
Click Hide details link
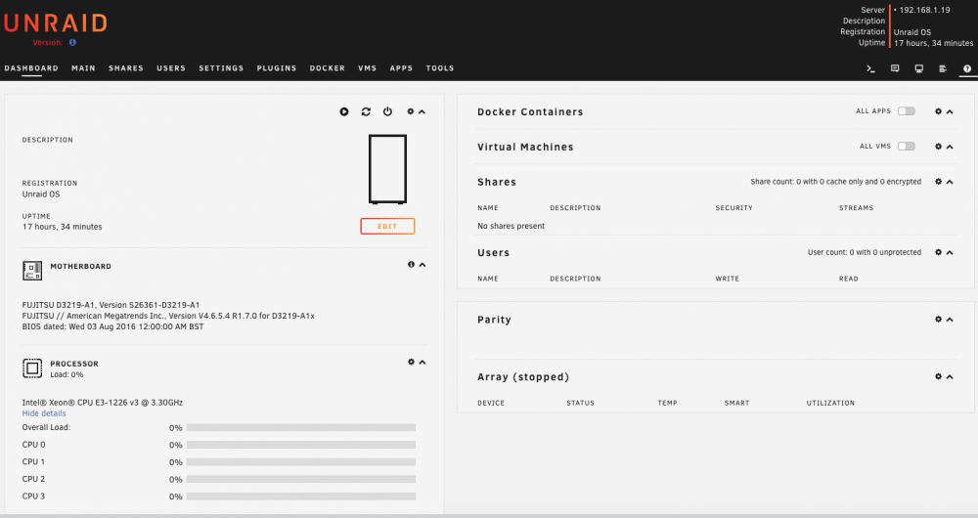click(x=44, y=413)
